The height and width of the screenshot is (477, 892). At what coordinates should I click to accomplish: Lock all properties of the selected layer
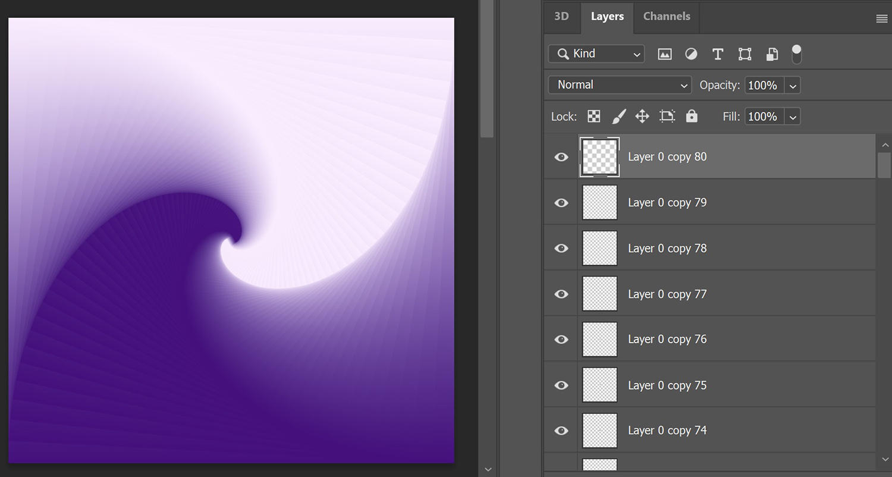click(692, 116)
